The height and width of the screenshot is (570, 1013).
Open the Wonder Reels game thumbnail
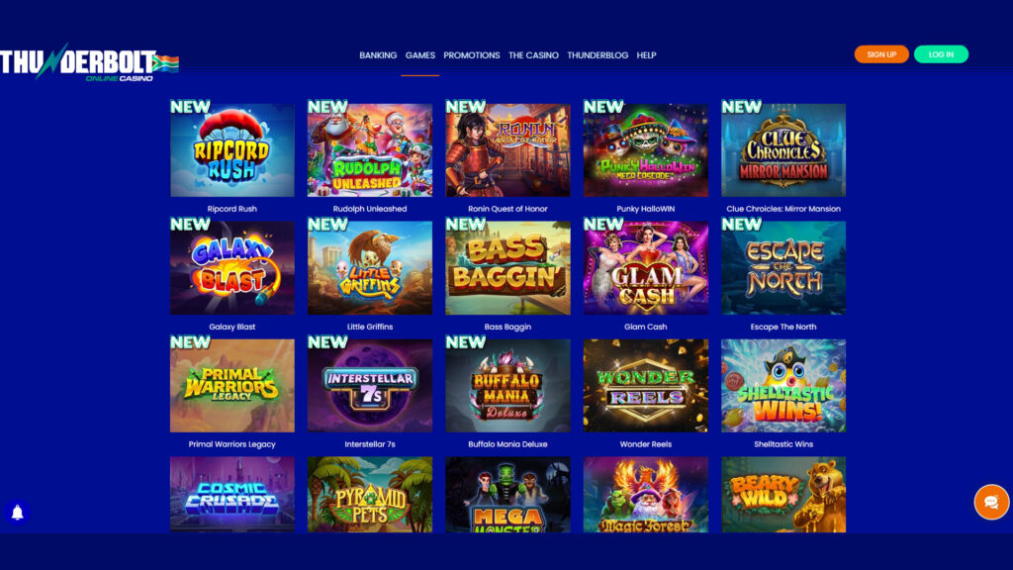[x=645, y=385]
